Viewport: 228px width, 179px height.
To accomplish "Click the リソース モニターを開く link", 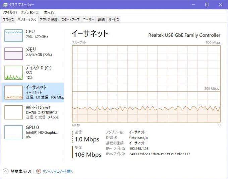I will coord(58,171).
